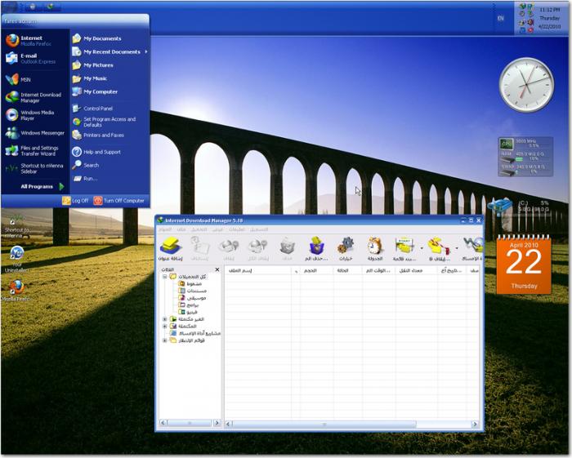Screen dimensions: 572x458
Task: Close the categories (الفئات) side panel
Action: [217, 269]
